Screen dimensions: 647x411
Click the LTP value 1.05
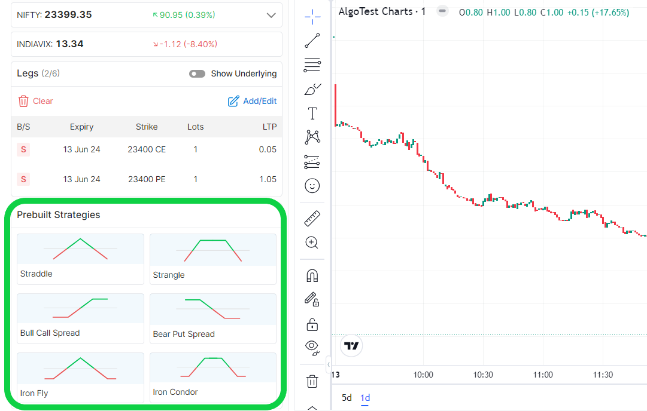click(x=268, y=179)
